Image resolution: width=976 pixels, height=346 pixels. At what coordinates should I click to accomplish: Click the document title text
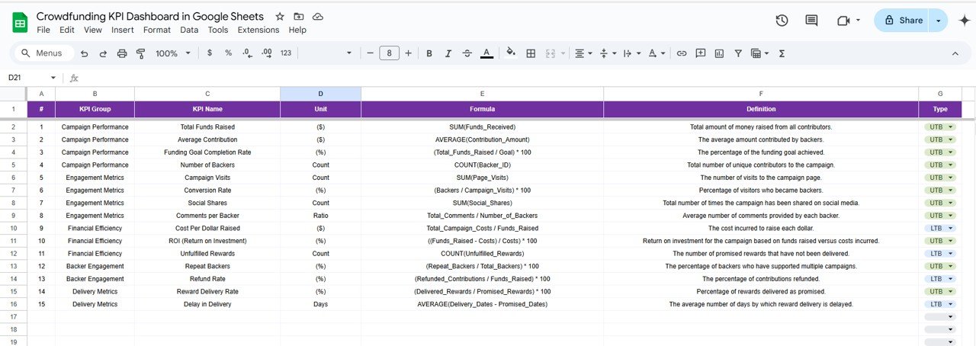[x=150, y=16]
